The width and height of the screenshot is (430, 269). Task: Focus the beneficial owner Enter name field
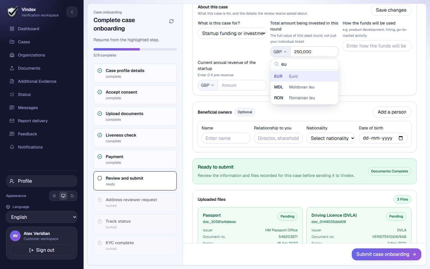(226, 138)
